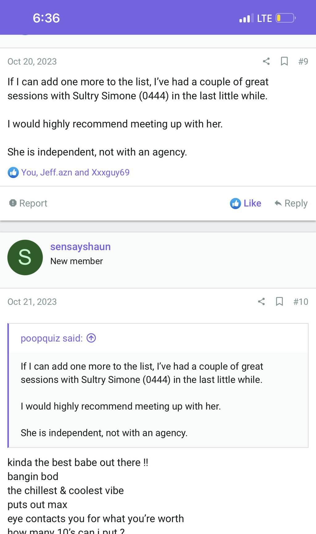Click the 'poopquiz said:' quote header
316x534 pixels.
[52, 338]
